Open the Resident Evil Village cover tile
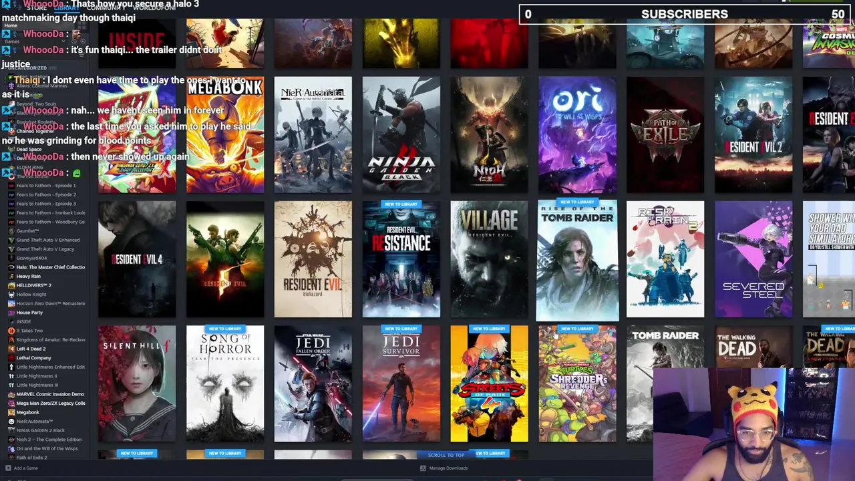Viewport: 855px width, 481px height. (x=489, y=259)
